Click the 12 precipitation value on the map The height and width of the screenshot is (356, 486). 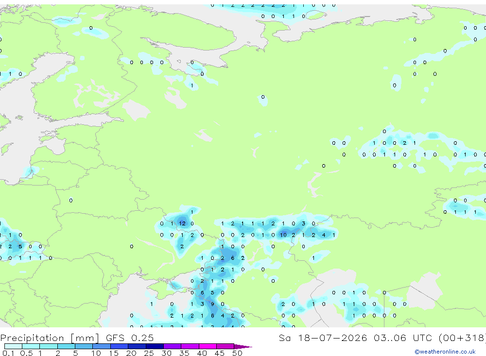[x=182, y=223]
